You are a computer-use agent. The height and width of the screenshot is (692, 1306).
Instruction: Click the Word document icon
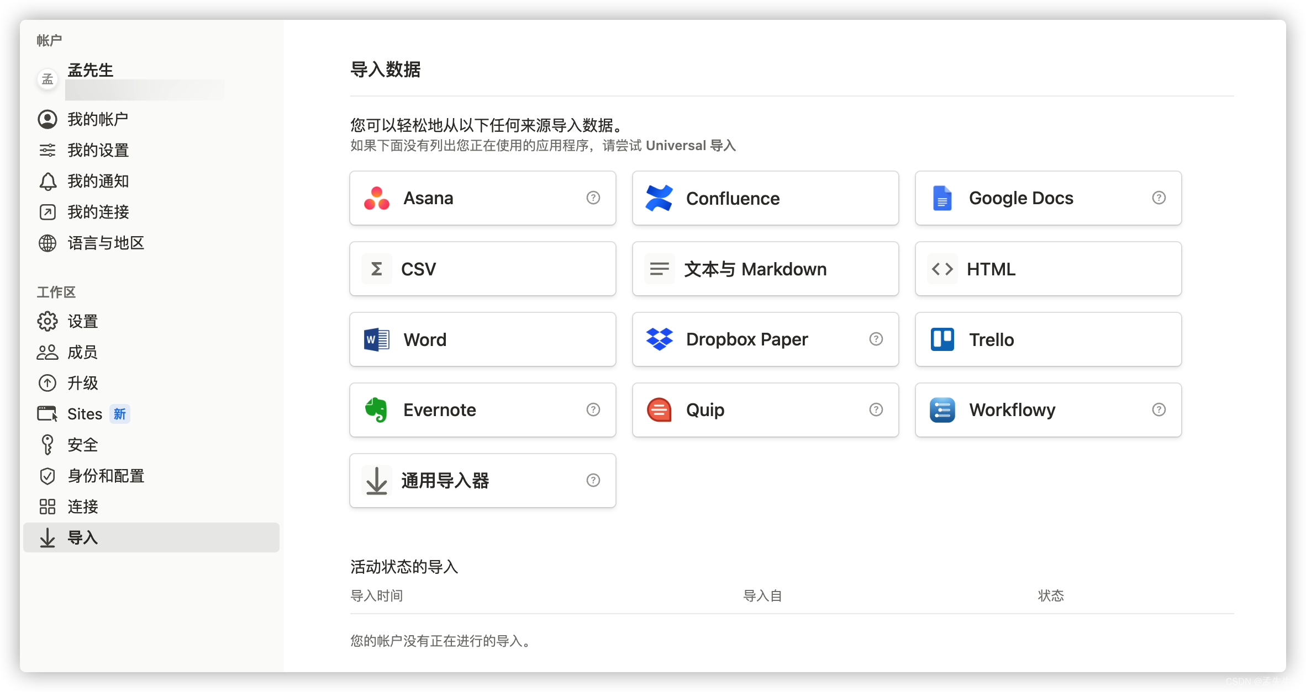point(377,339)
